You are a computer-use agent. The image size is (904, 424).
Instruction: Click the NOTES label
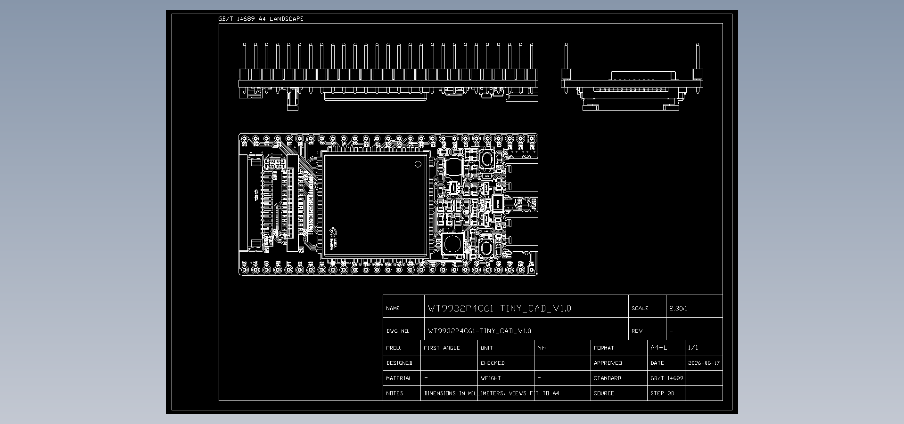394,393
